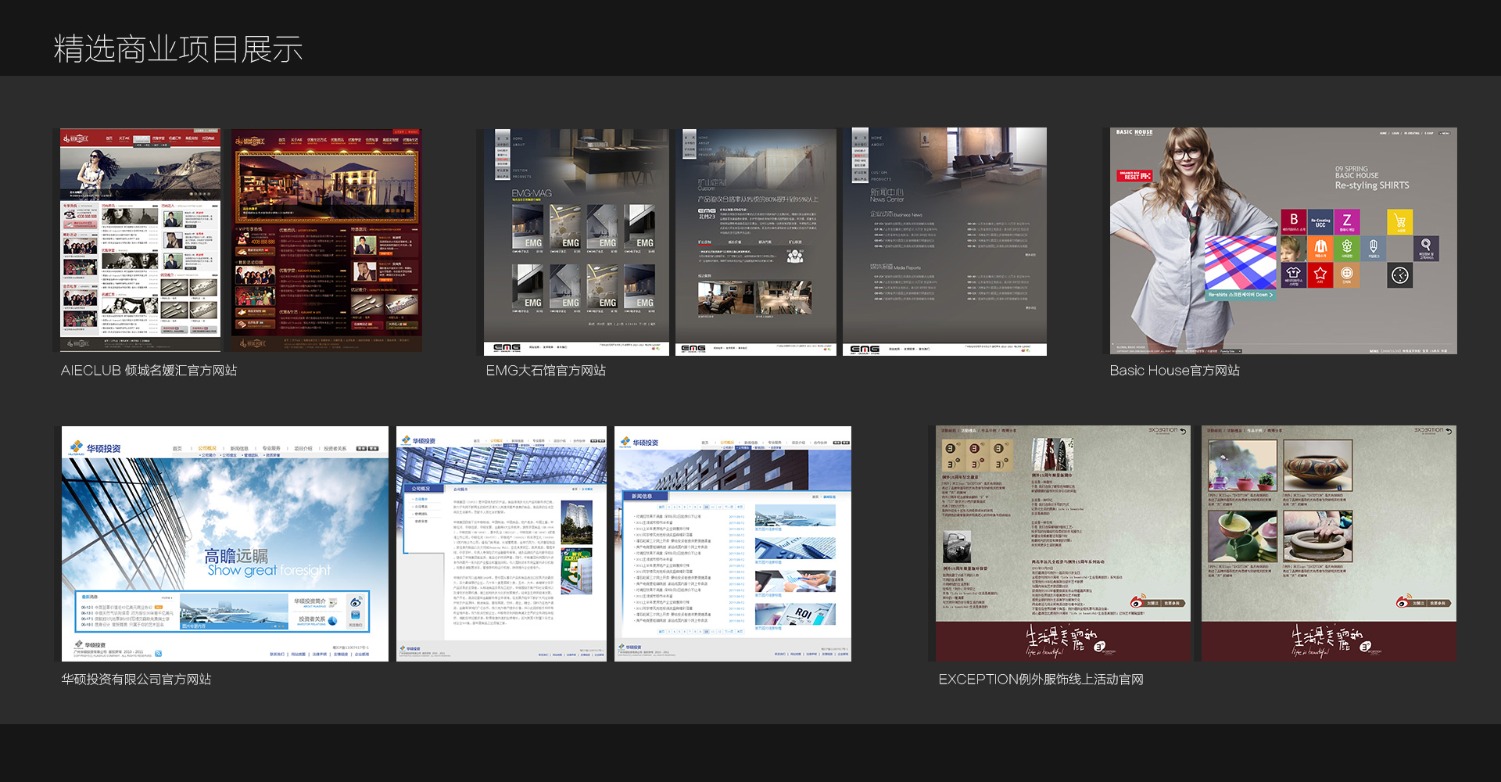Click the EMG大石馆官方网站 caption
Screen dimensions: 1501x782
click(x=546, y=371)
